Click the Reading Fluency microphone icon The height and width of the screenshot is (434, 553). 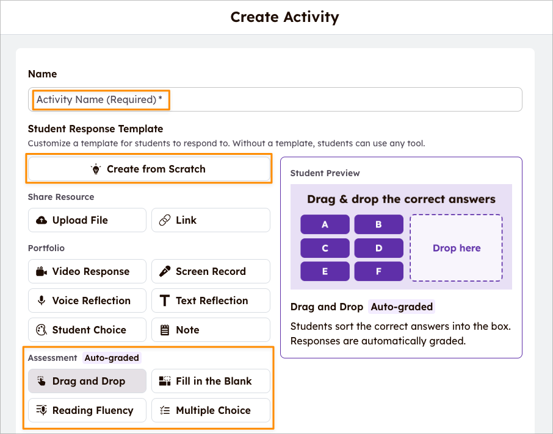[x=42, y=410]
